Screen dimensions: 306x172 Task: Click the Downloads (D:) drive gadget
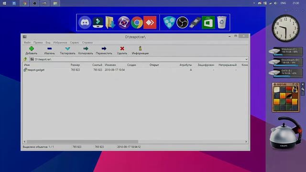click(x=286, y=62)
